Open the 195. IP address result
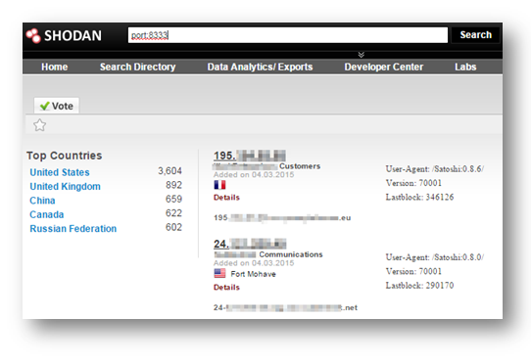Image resolution: width=531 pixels, height=364 pixels. click(250, 156)
